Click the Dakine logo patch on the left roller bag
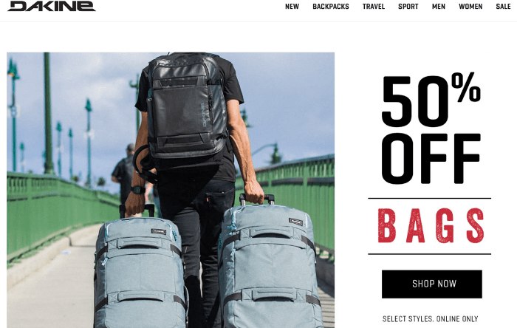The image size is (517, 328). pyautogui.click(x=159, y=231)
